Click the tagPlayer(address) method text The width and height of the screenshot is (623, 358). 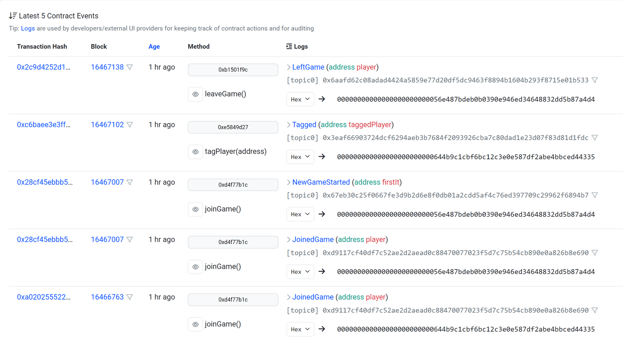236,152
